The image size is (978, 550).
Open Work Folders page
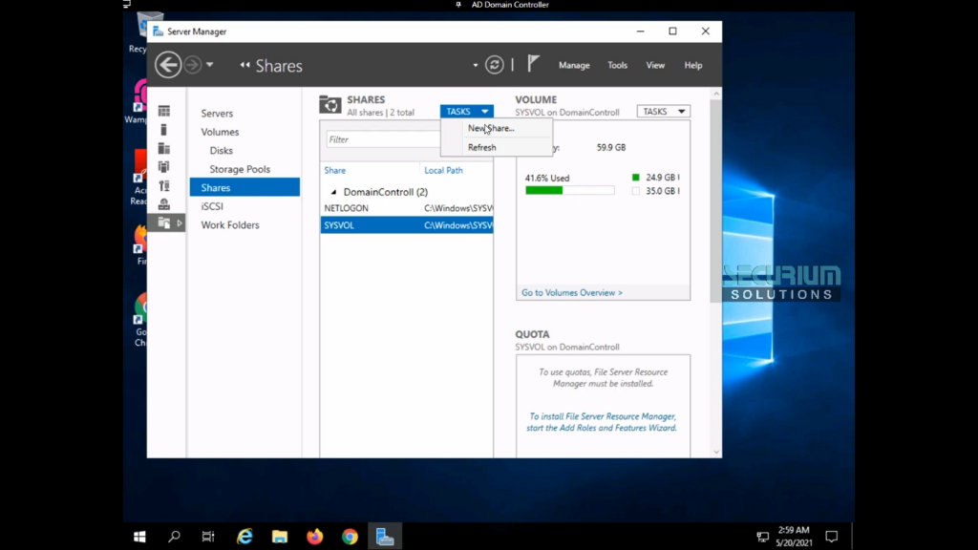(x=229, y=225)
